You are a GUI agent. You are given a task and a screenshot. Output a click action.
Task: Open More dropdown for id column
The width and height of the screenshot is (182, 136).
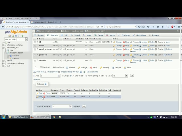(167, 42)
